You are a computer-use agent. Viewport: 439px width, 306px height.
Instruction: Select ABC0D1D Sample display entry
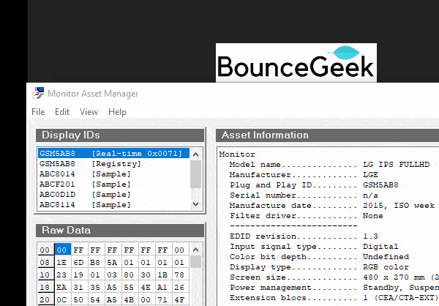113,195
